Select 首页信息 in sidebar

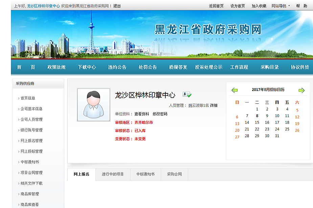point(28,98)
